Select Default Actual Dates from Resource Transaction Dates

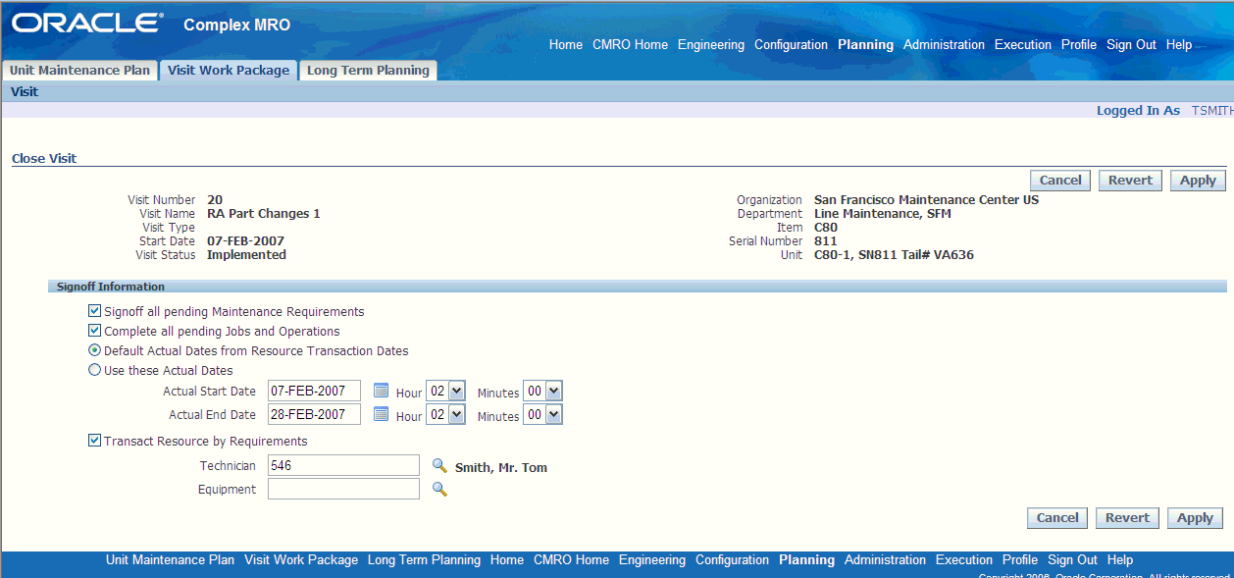point(95,350)
